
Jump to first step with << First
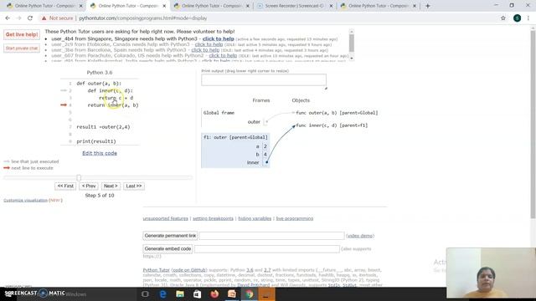pos(65,186)
